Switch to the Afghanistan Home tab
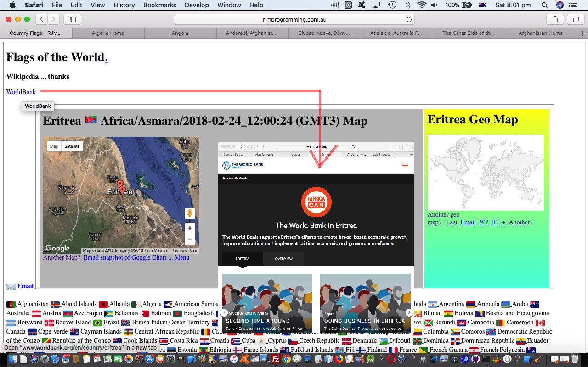 click(x=541, y=33)
